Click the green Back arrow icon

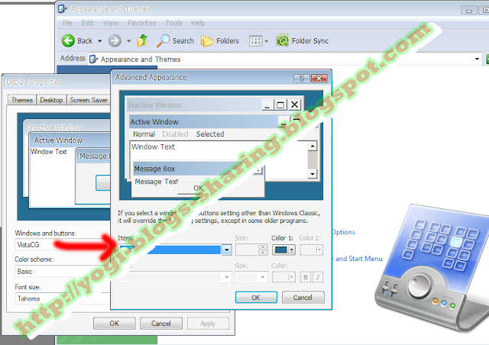68,40
